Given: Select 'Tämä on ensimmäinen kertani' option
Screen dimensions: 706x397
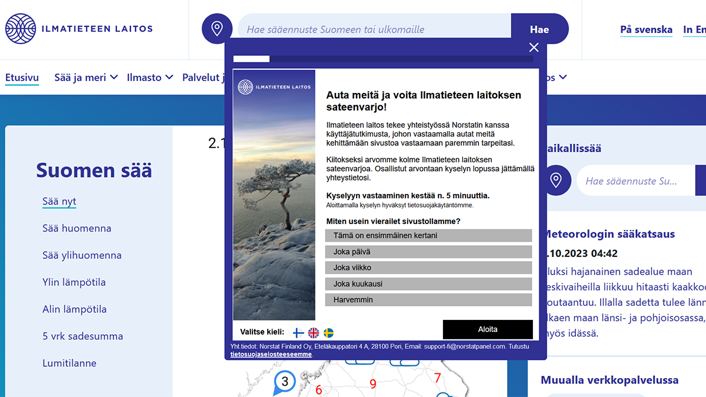Looking at the screenshot, I should point(428,235).
